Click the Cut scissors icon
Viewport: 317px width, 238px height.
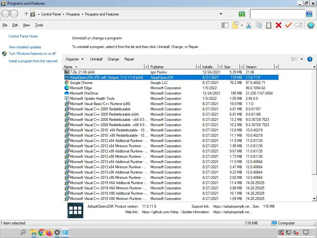tap(249, 25)
